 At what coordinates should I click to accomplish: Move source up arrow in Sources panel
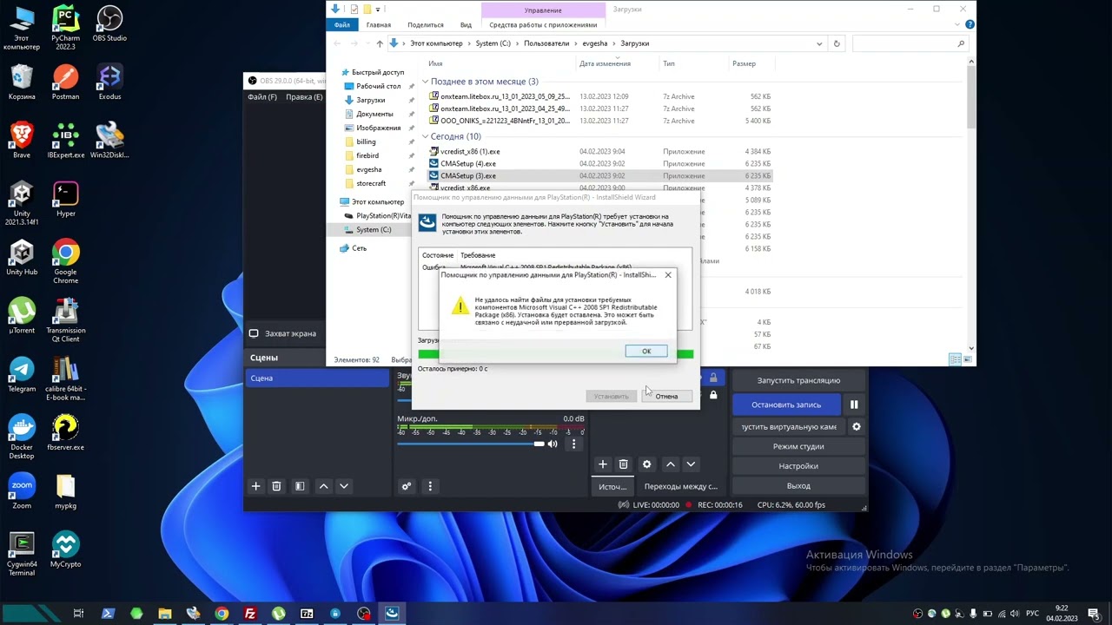[670, 464]
